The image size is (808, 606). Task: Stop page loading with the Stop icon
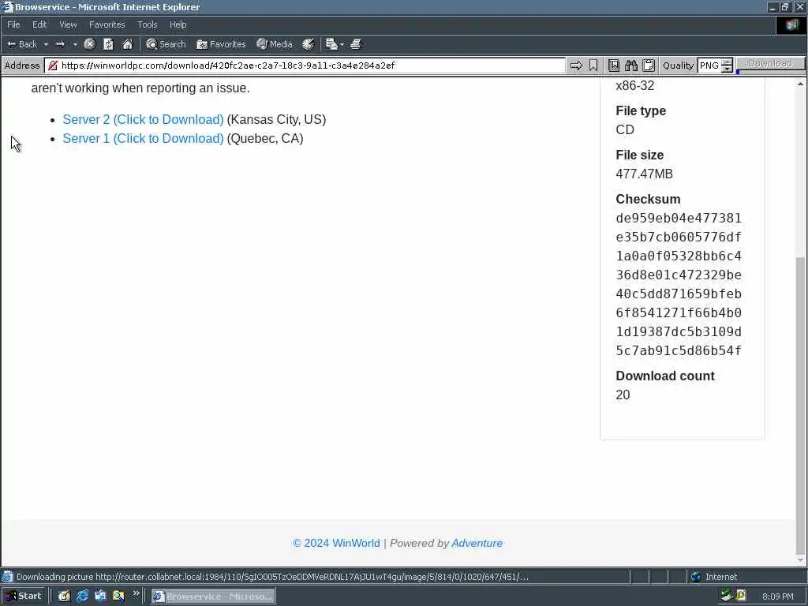89,44
